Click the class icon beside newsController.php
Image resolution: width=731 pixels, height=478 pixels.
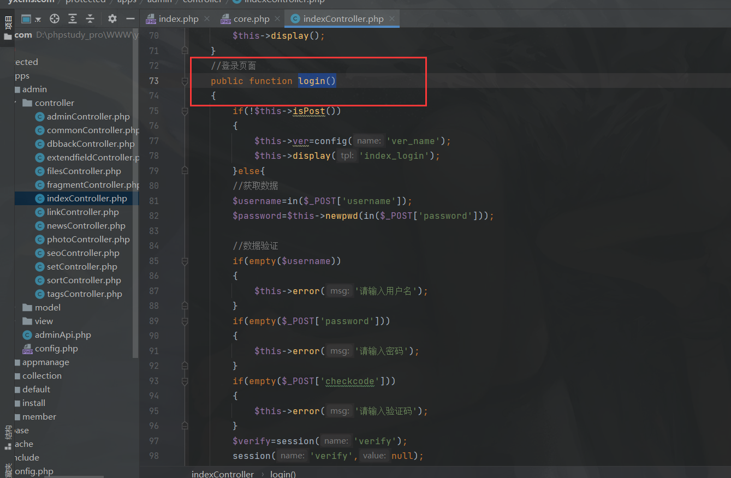point(39,225)
